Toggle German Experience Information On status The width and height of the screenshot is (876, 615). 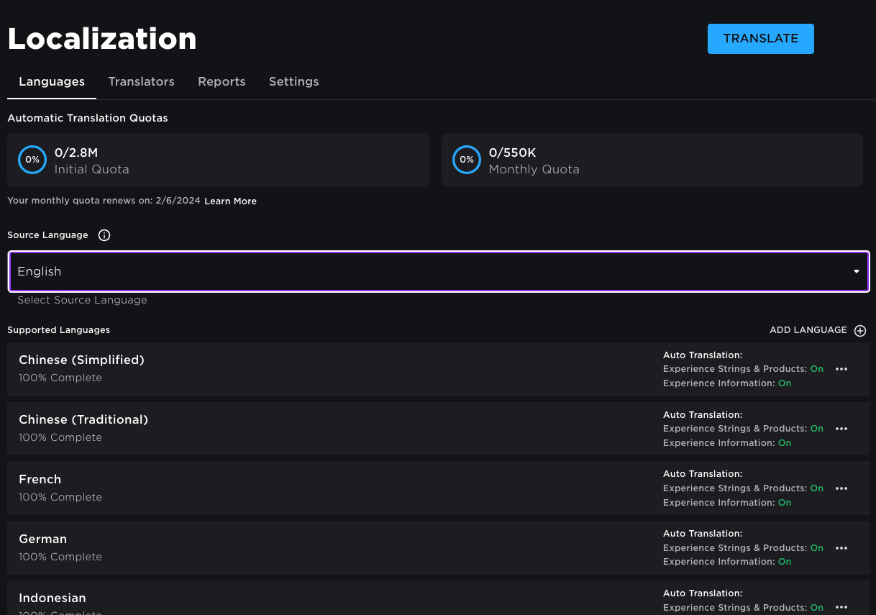point(785,562)
